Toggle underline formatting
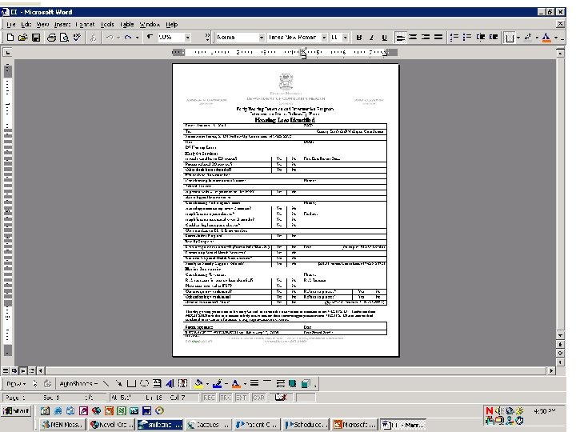This screenshot has width=576, height=432. [x=384, y=37]
